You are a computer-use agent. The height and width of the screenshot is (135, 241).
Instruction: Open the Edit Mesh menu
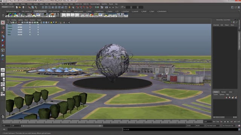53,4
